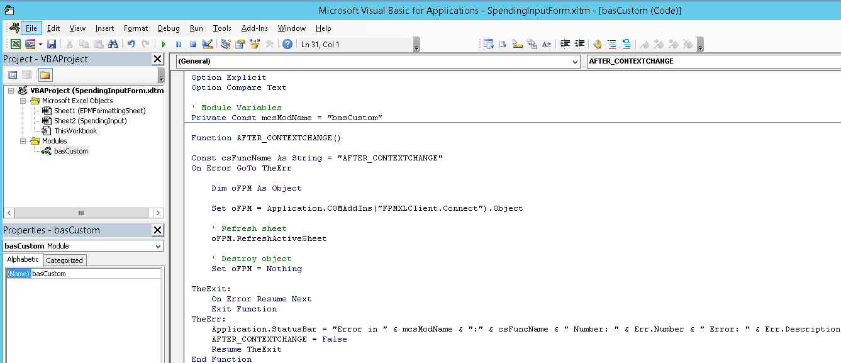This screenshot has height=363, width=841.
Task: Save the project with the floppy disk icon
Action: click(52, 44)
